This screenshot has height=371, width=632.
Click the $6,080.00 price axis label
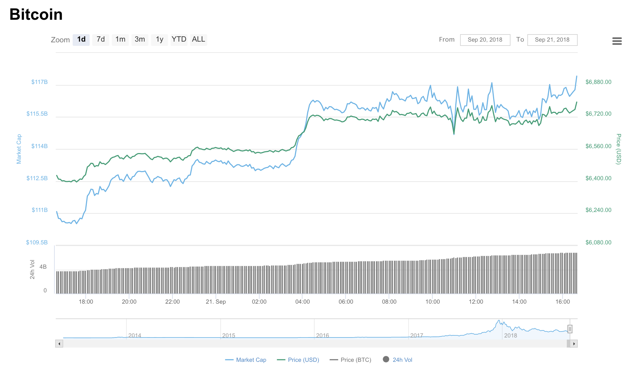(598, 243)
